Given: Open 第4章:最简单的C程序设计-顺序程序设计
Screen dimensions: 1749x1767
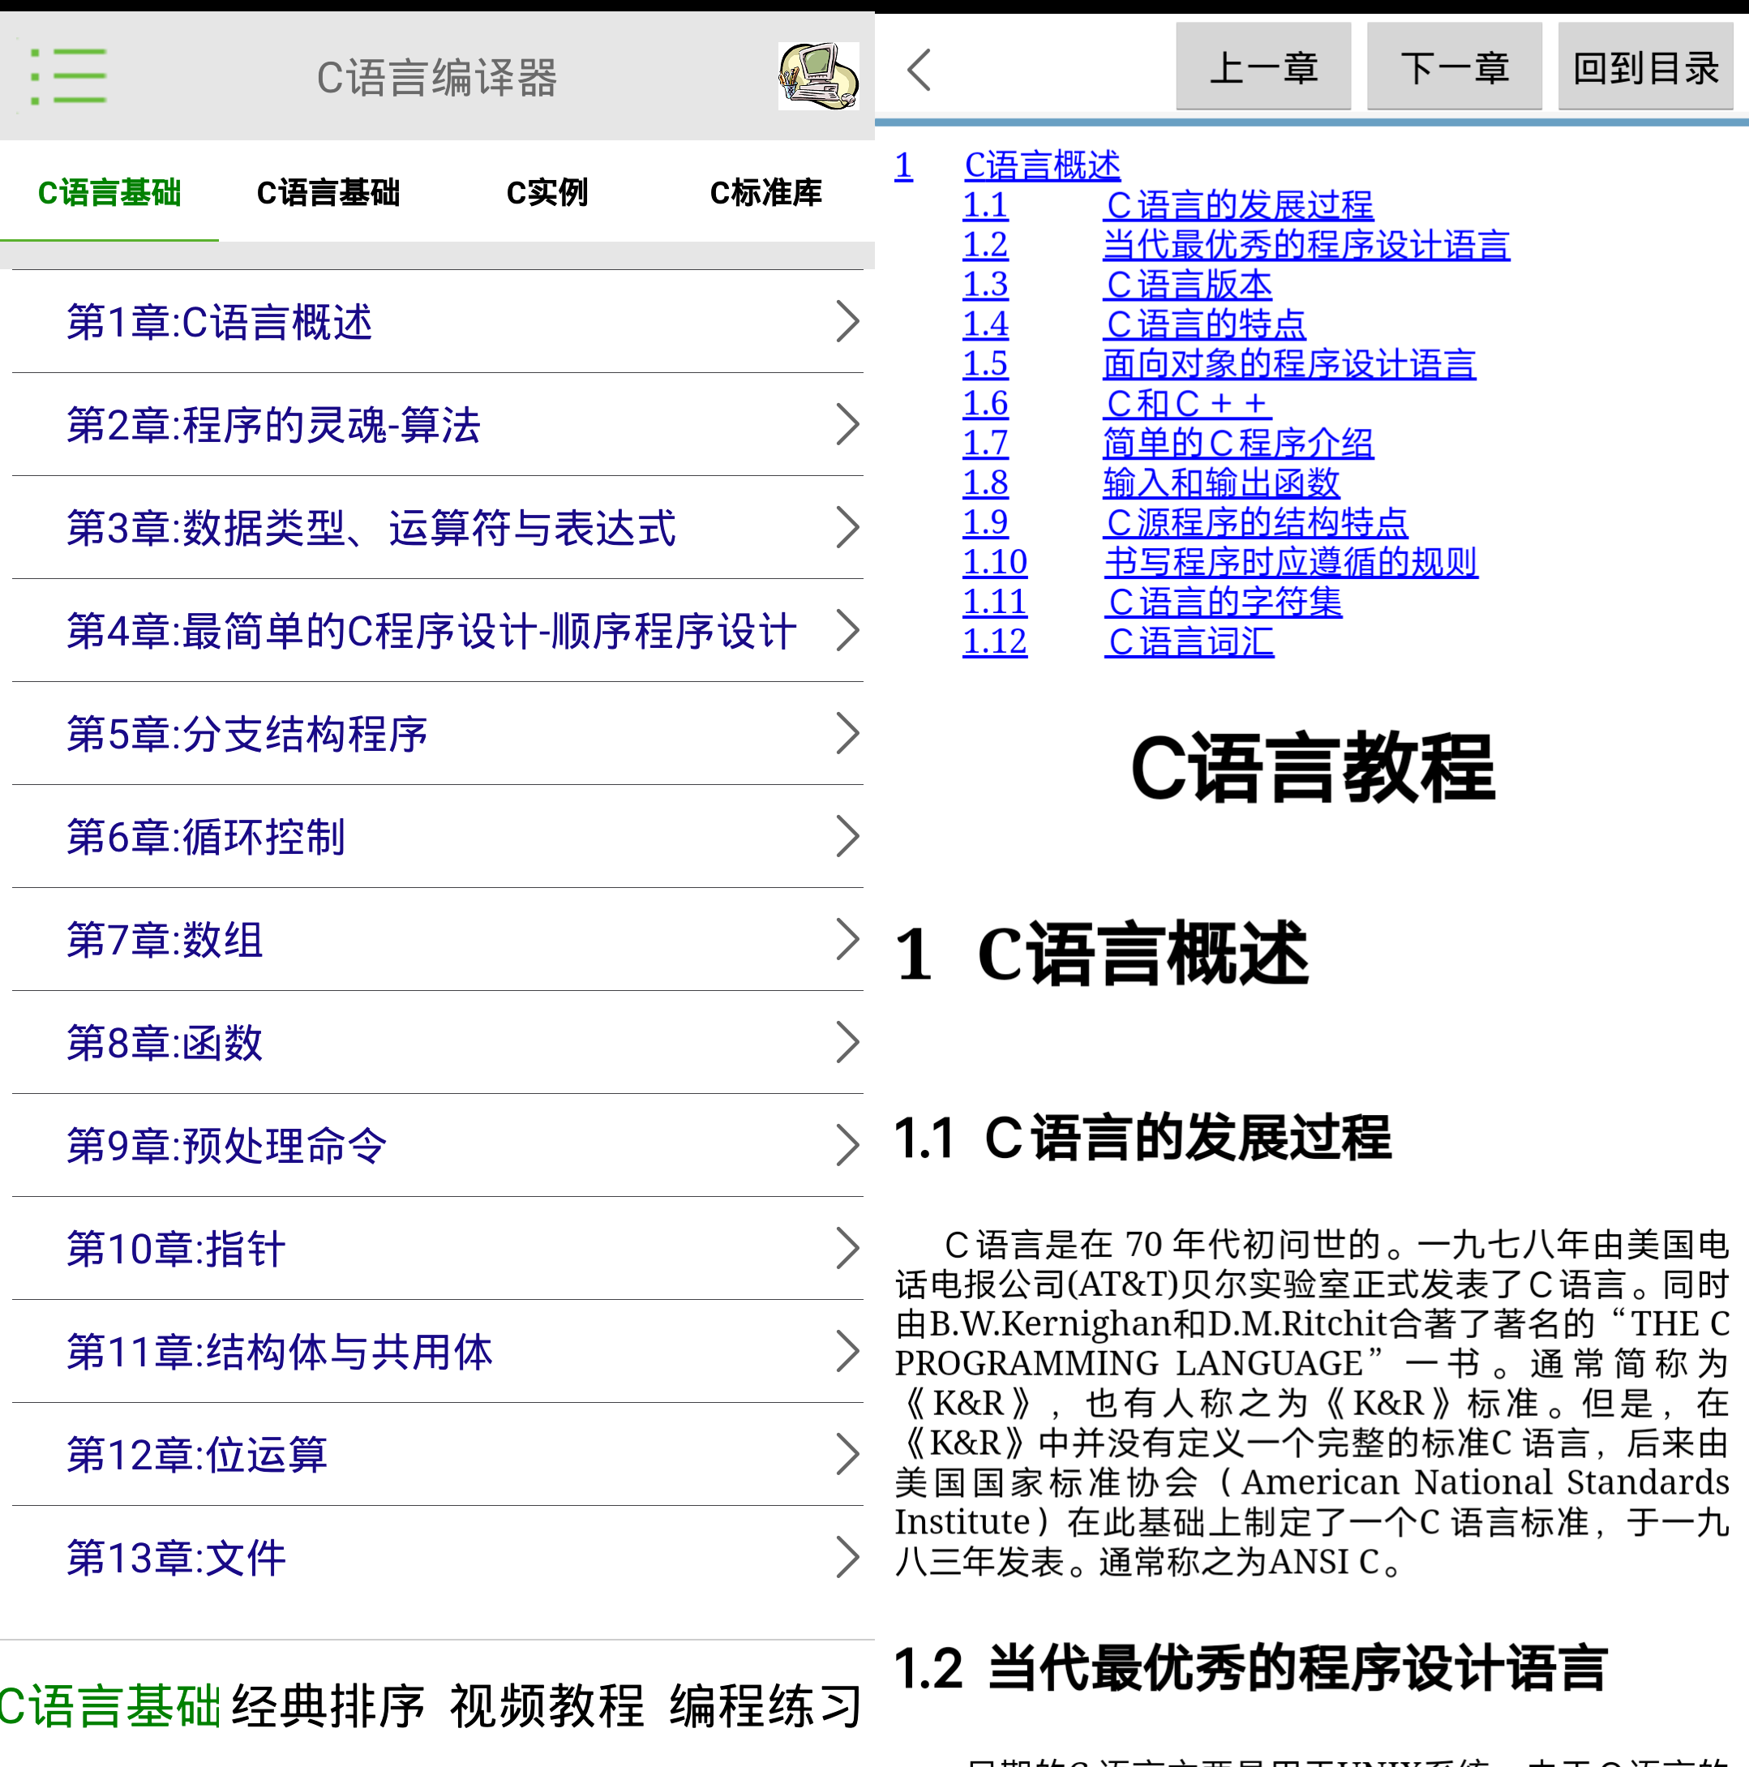Looking at the screenshot, I should click(437, 631).
